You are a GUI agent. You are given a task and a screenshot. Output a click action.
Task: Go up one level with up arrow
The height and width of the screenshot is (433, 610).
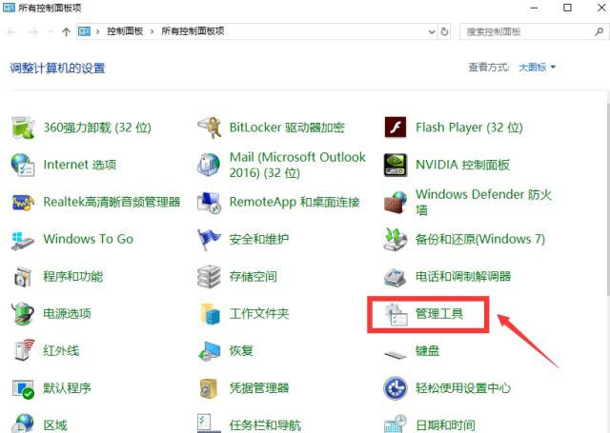pos(66,31)
